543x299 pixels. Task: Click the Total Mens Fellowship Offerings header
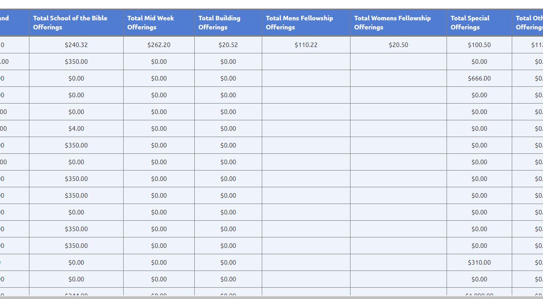click(x=299, y=23)
